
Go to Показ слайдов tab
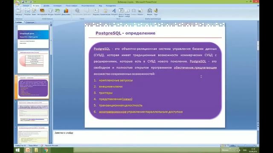point(71,6)
